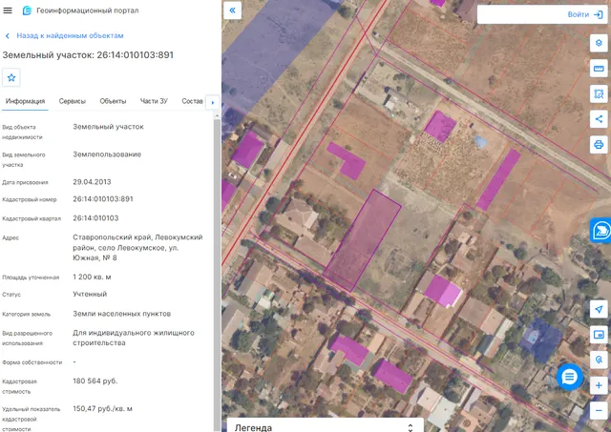Show more tabs with right arrow
Image resolution: width=611 pixels, height=432 pixels.
tap(213, 103)
